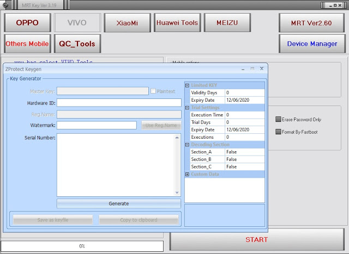This screenshot has width=349, height=254.
Task: Collapse the Trial Settings section
Action: click(x=187, y=108)
